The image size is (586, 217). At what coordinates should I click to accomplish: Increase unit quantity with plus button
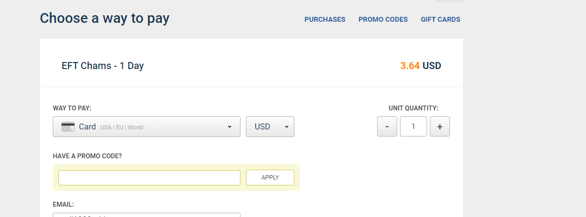click(440, 127)
